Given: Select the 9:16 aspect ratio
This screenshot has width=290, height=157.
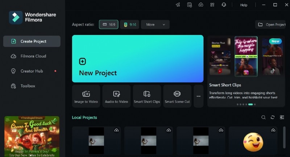Looking at the screenshot, I should (x=130, y=25).
